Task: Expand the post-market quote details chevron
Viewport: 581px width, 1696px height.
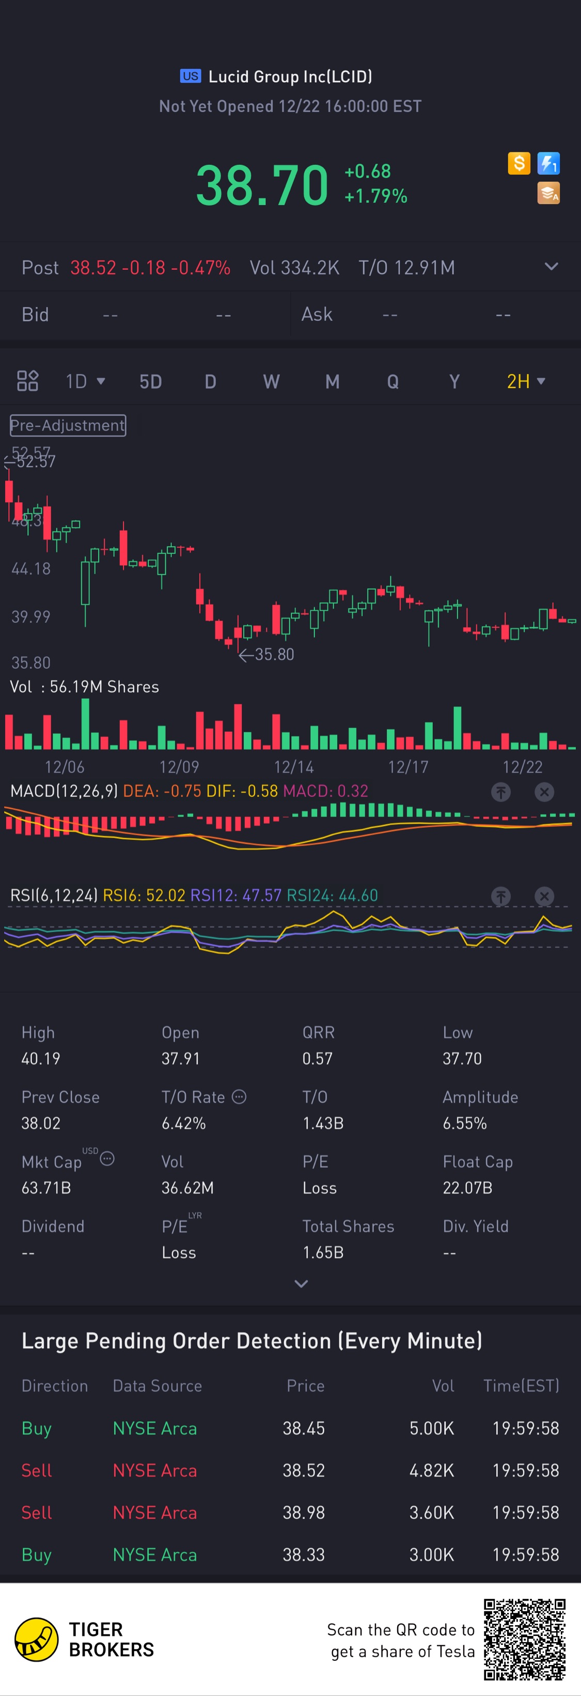Action: click(x=552, y=267)
